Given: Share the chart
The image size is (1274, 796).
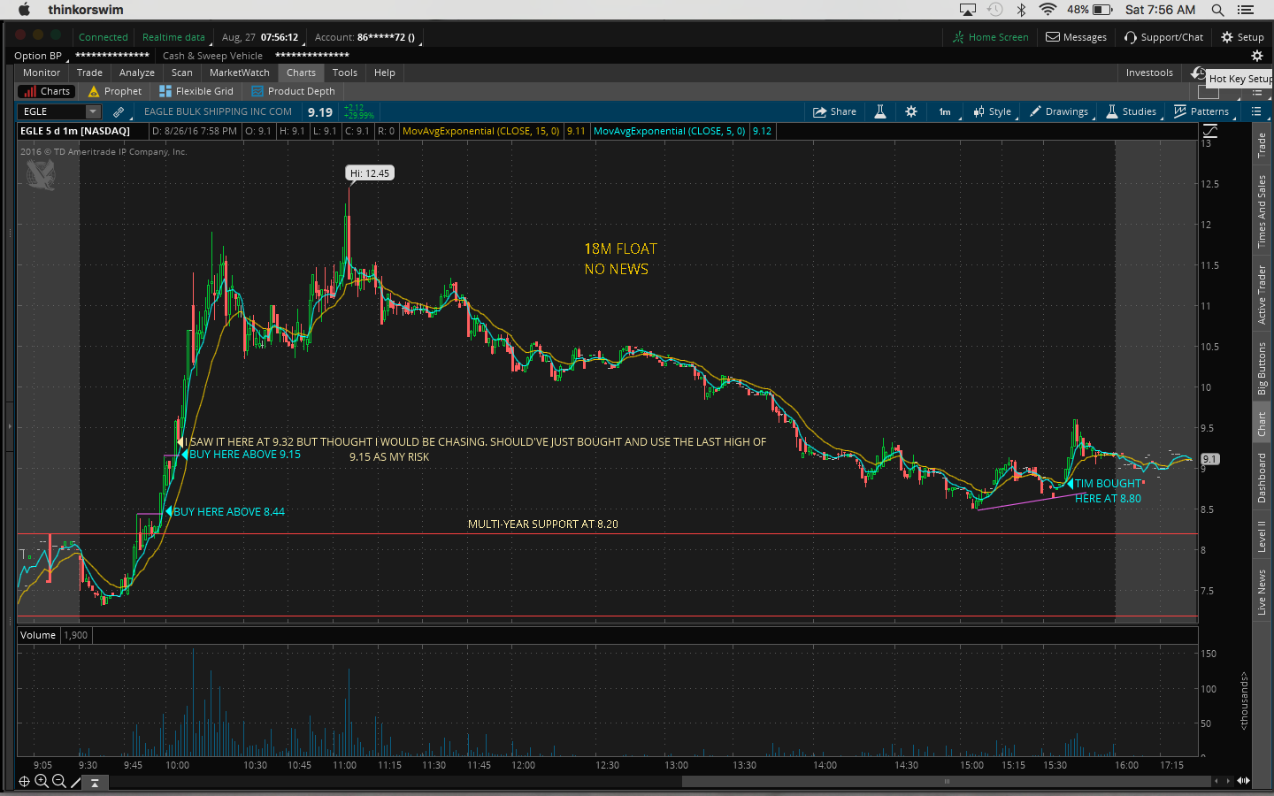Looking at the screenshot, I should [x=835, y=111].
